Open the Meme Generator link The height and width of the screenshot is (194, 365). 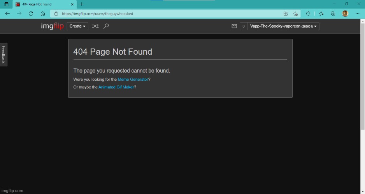pyautogui.click(x=133, y=80)
